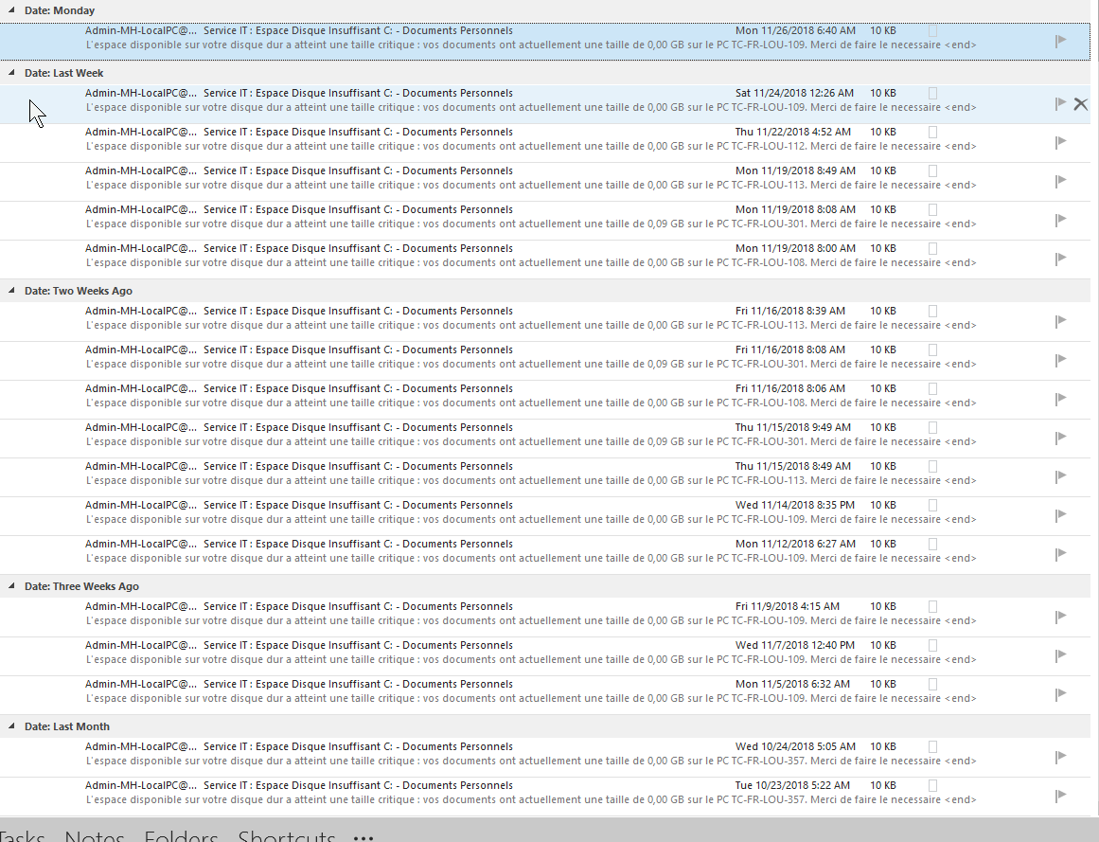Image resolution: width=1099 pixels, height=842 pixels.
Task: Flag the Fri 11/9/2018 4:15 AM email
Action: pos(1060,616)
